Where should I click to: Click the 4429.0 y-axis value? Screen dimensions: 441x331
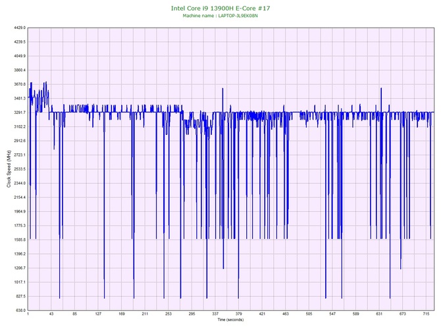(20, 28)
